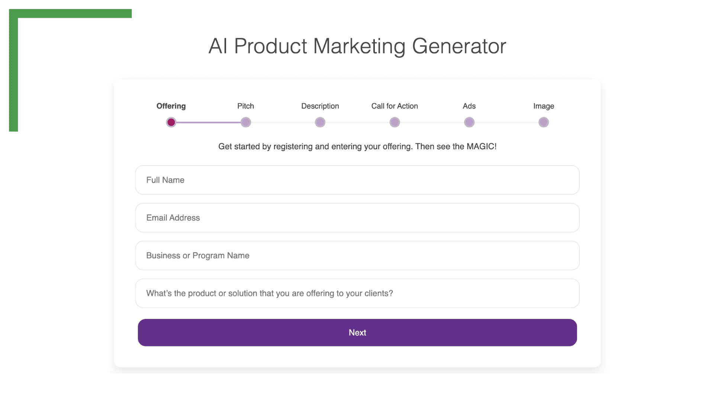
Task: Click the product or solution offering field
Action: [357, 293]
